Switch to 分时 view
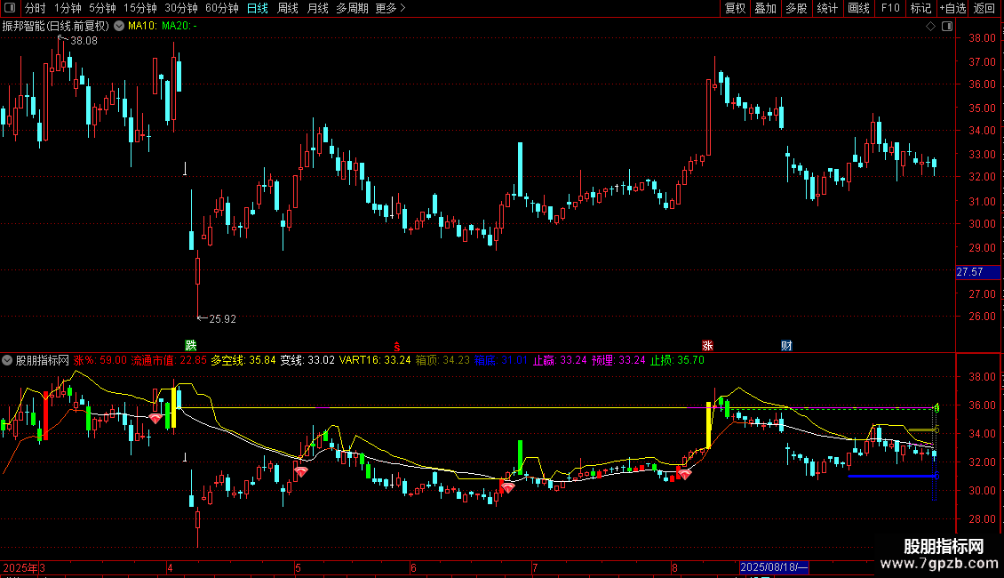1004x578 pixels. tap(36, 8)
